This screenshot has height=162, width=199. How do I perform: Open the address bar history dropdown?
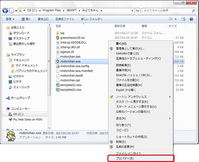pos(132,11)
